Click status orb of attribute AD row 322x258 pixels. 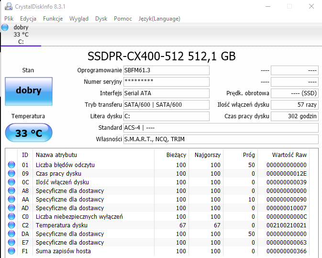11,208
